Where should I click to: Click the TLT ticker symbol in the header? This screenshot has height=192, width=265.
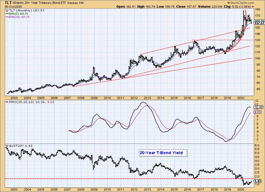(x=8, y=3)
